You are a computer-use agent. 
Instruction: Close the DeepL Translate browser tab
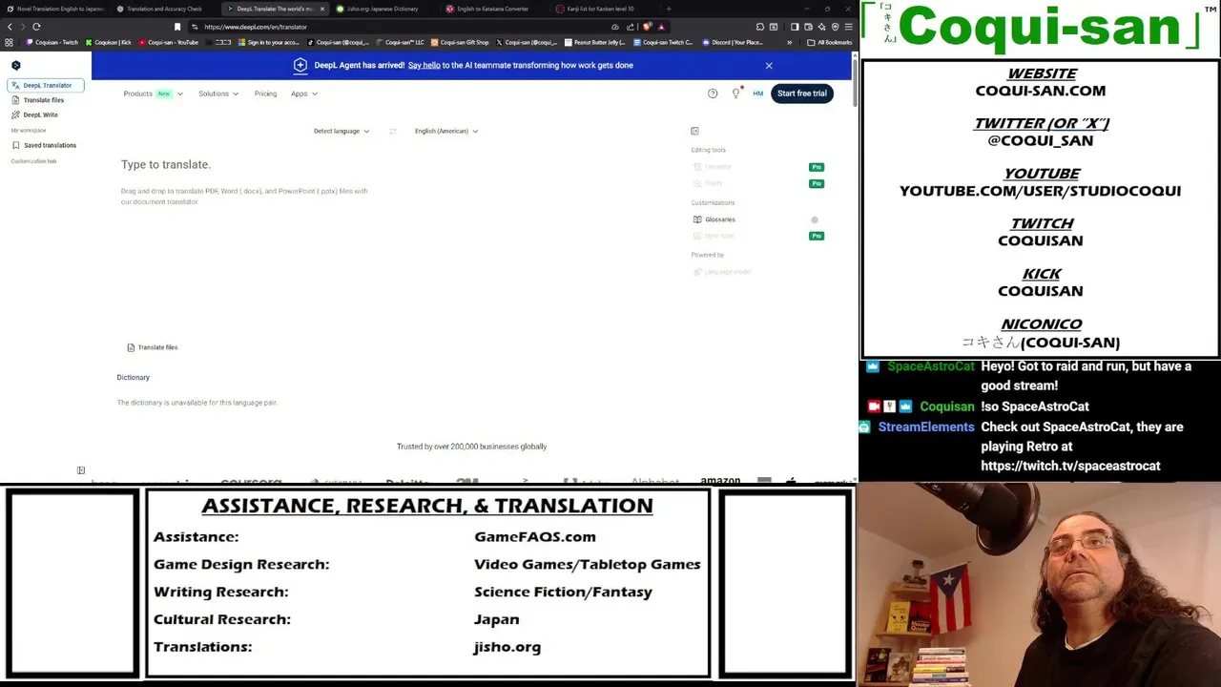[x=321, y=9]
